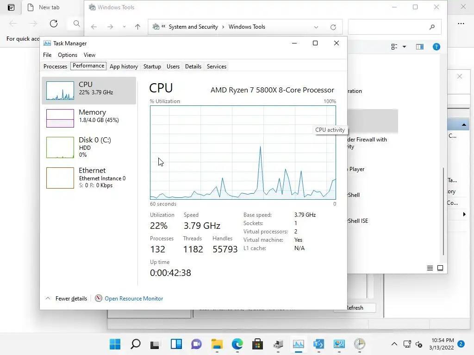Collapse Task Manager with Fewer details
The height and width of the screenshot is (355, 474).
click(66, 299)
